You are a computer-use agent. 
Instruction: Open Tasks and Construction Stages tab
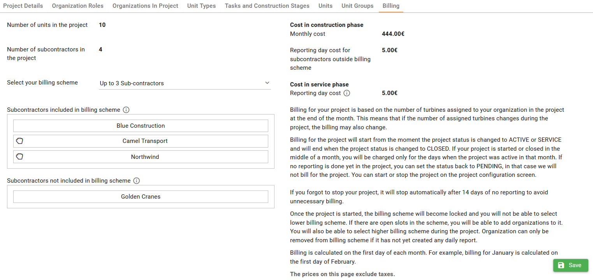point(267,6)
